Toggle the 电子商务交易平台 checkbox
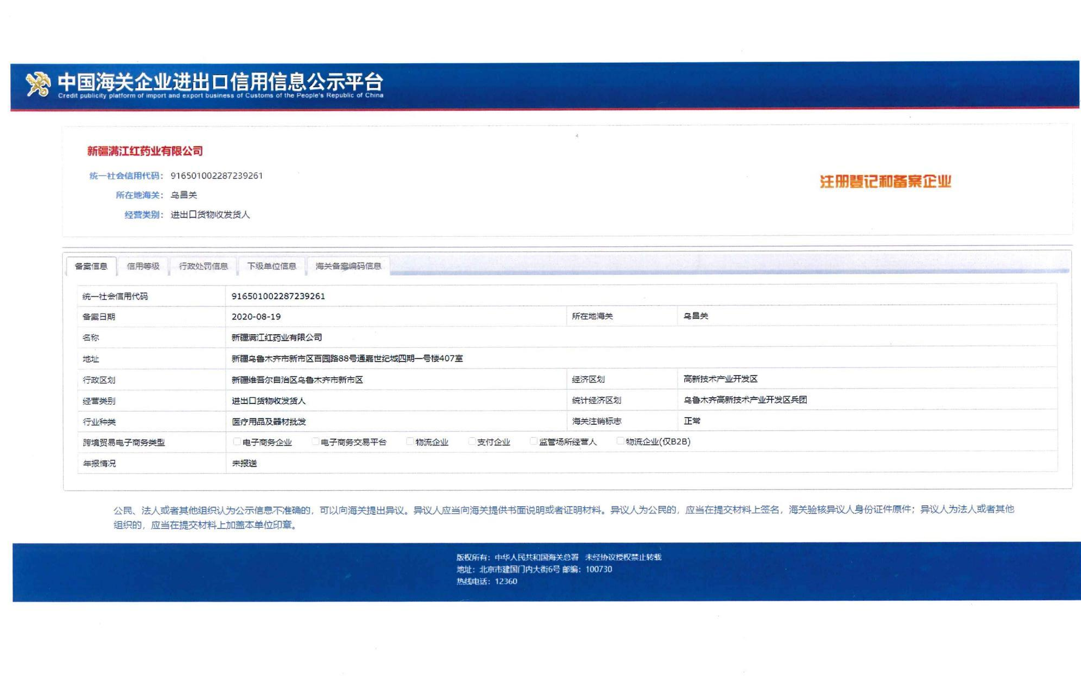The width and height of the screenshot is (1081, 676). [315, 442]
